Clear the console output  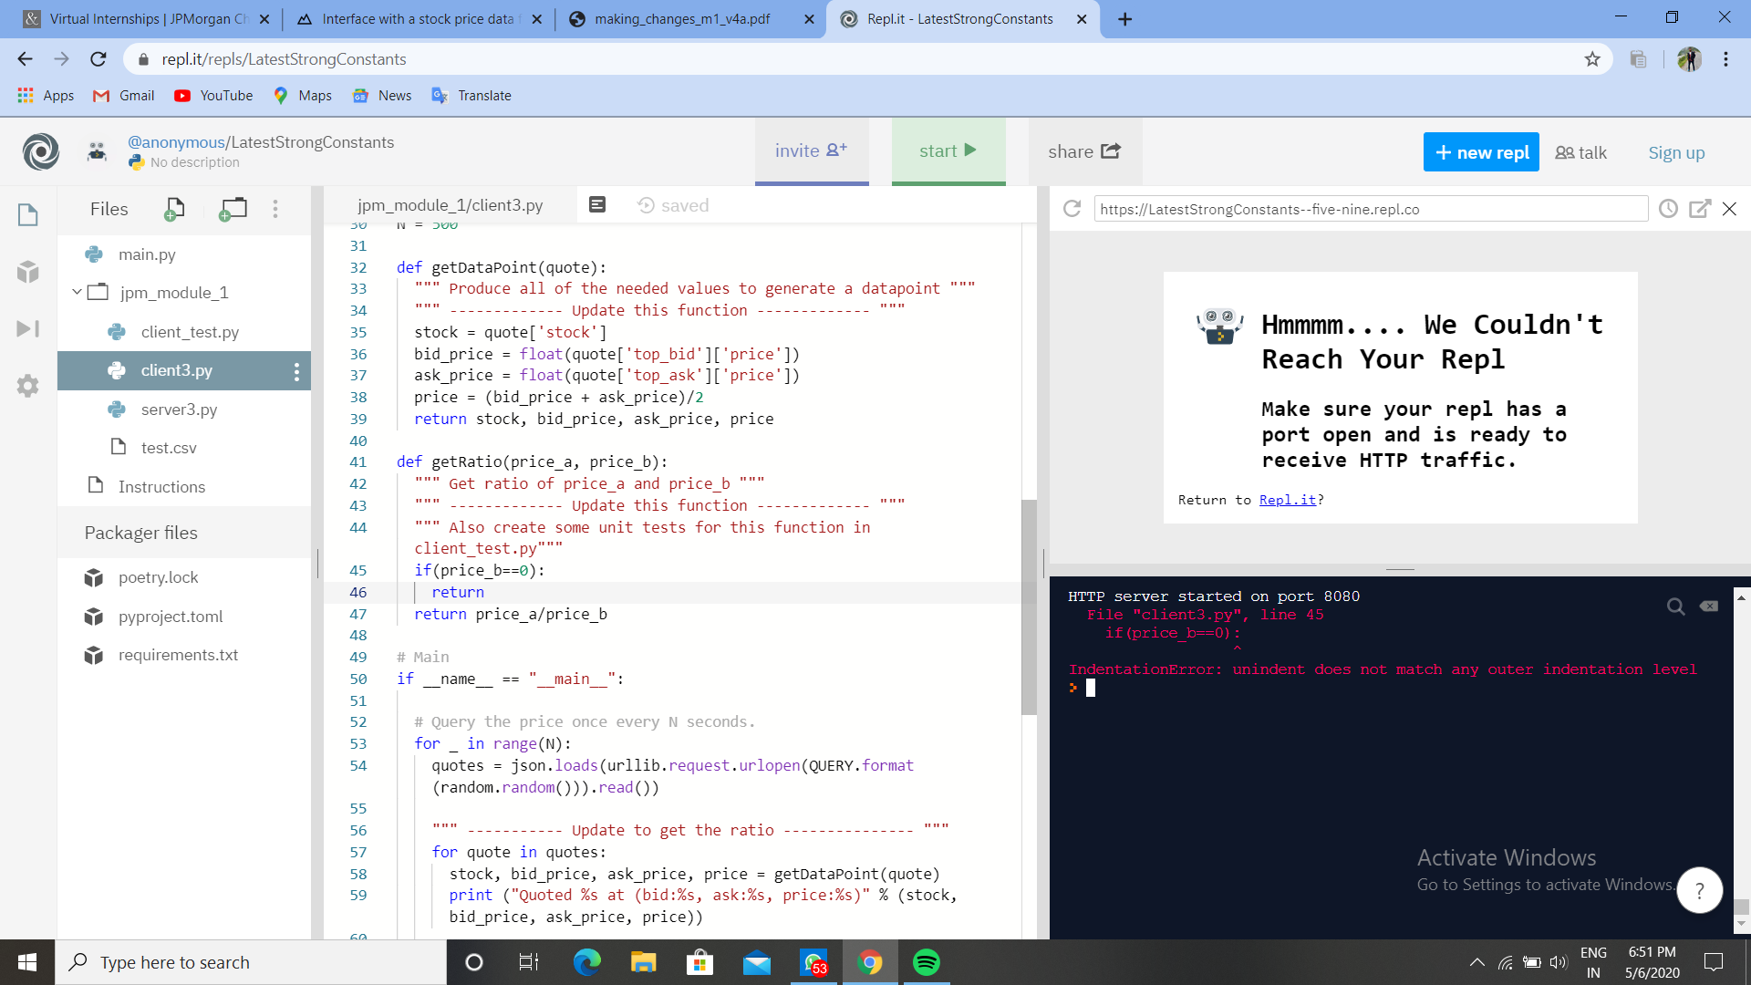click(x=1709, y=606)
